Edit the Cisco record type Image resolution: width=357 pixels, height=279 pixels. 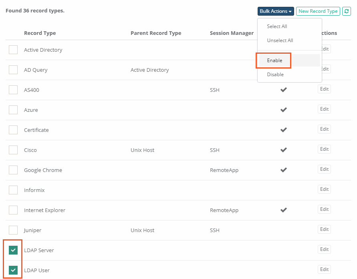(x=324, y=149)
